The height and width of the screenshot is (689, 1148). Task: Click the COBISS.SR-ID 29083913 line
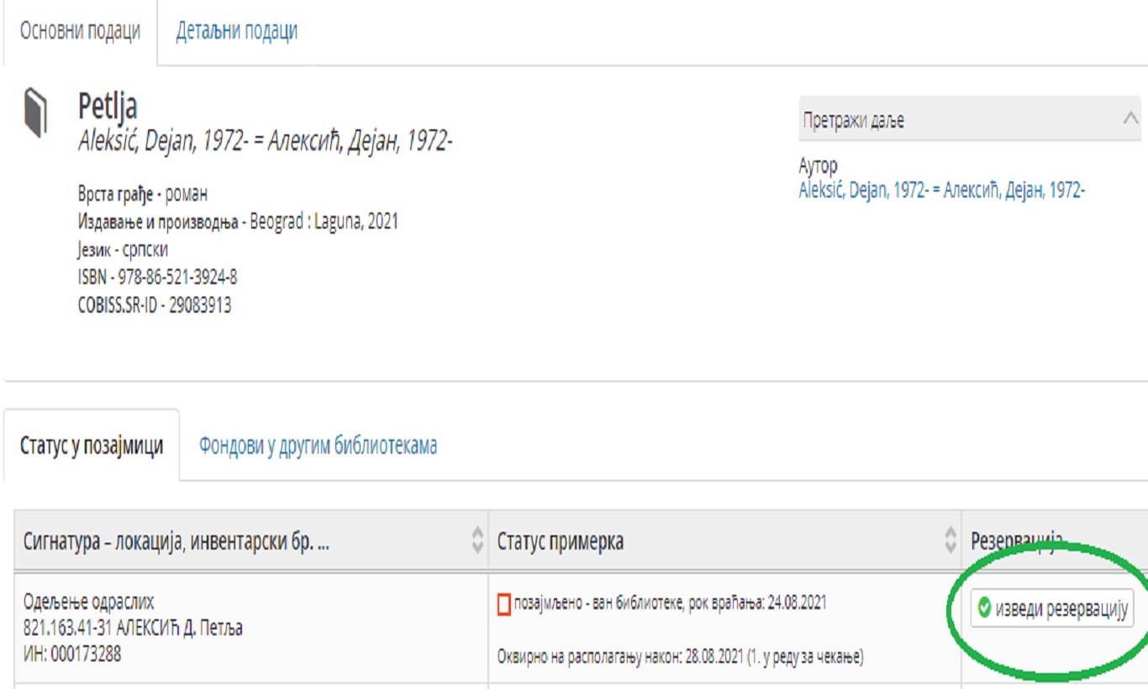155,305
